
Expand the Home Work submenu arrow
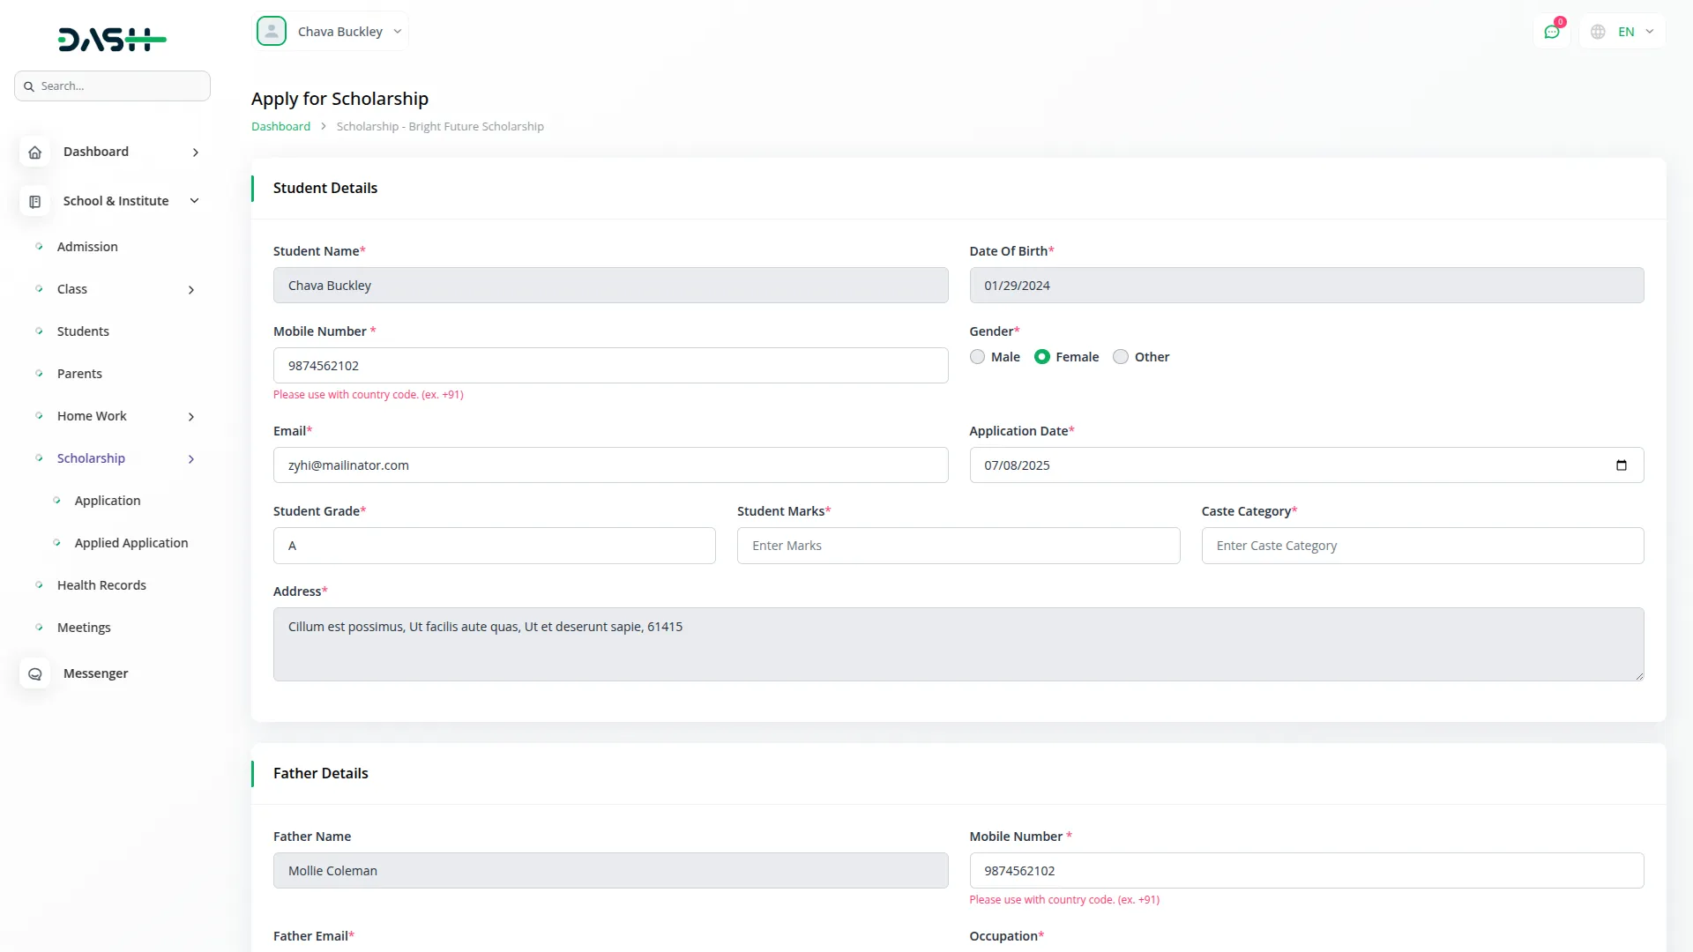pyautogui.click(x=191, y=417)
